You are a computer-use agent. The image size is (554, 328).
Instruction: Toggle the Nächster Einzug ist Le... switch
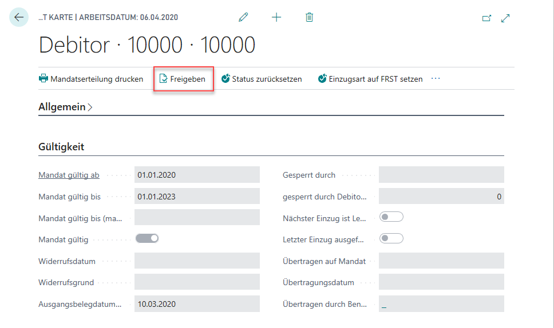click(391, 217)
